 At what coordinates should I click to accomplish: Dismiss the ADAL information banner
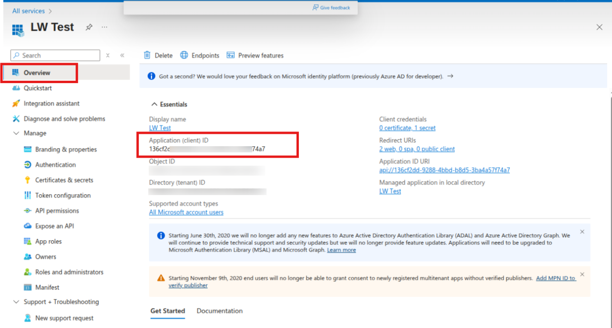point(582,232)
